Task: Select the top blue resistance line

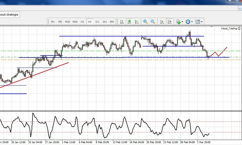Action: click(131, 36)
